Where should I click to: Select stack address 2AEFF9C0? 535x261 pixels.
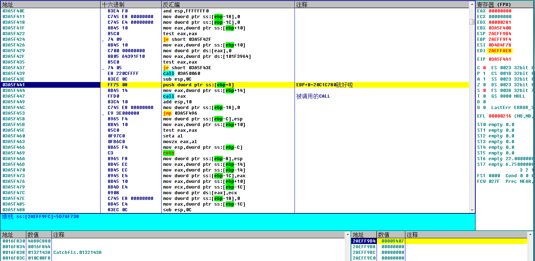click(x=364, y=258)
